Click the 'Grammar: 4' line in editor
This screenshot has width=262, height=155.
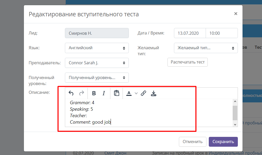(x=82, y=103)
